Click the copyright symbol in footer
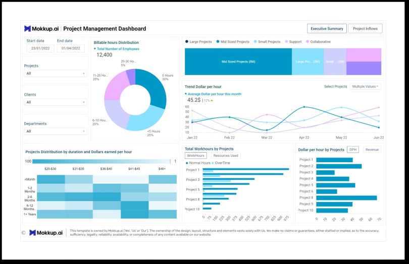409x264 pixels. click(x=23, y=233)
